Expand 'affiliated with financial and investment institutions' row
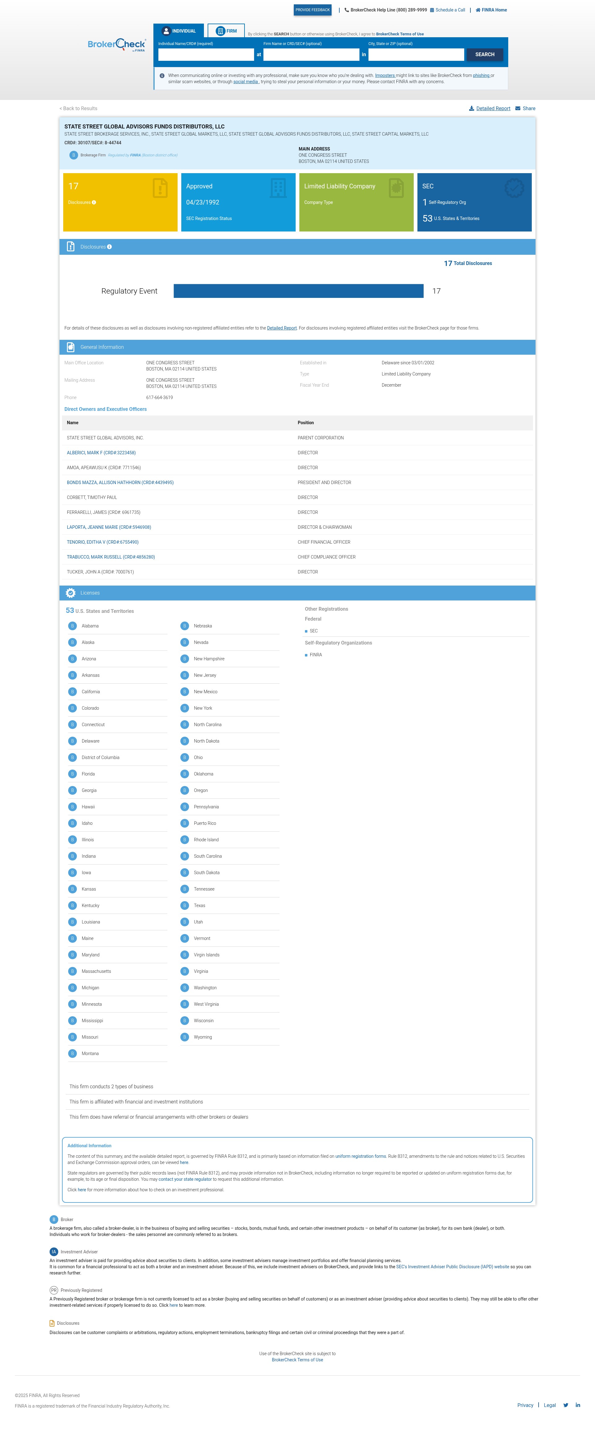Screen dimensions: 595x1429 tap(297, 1102)
